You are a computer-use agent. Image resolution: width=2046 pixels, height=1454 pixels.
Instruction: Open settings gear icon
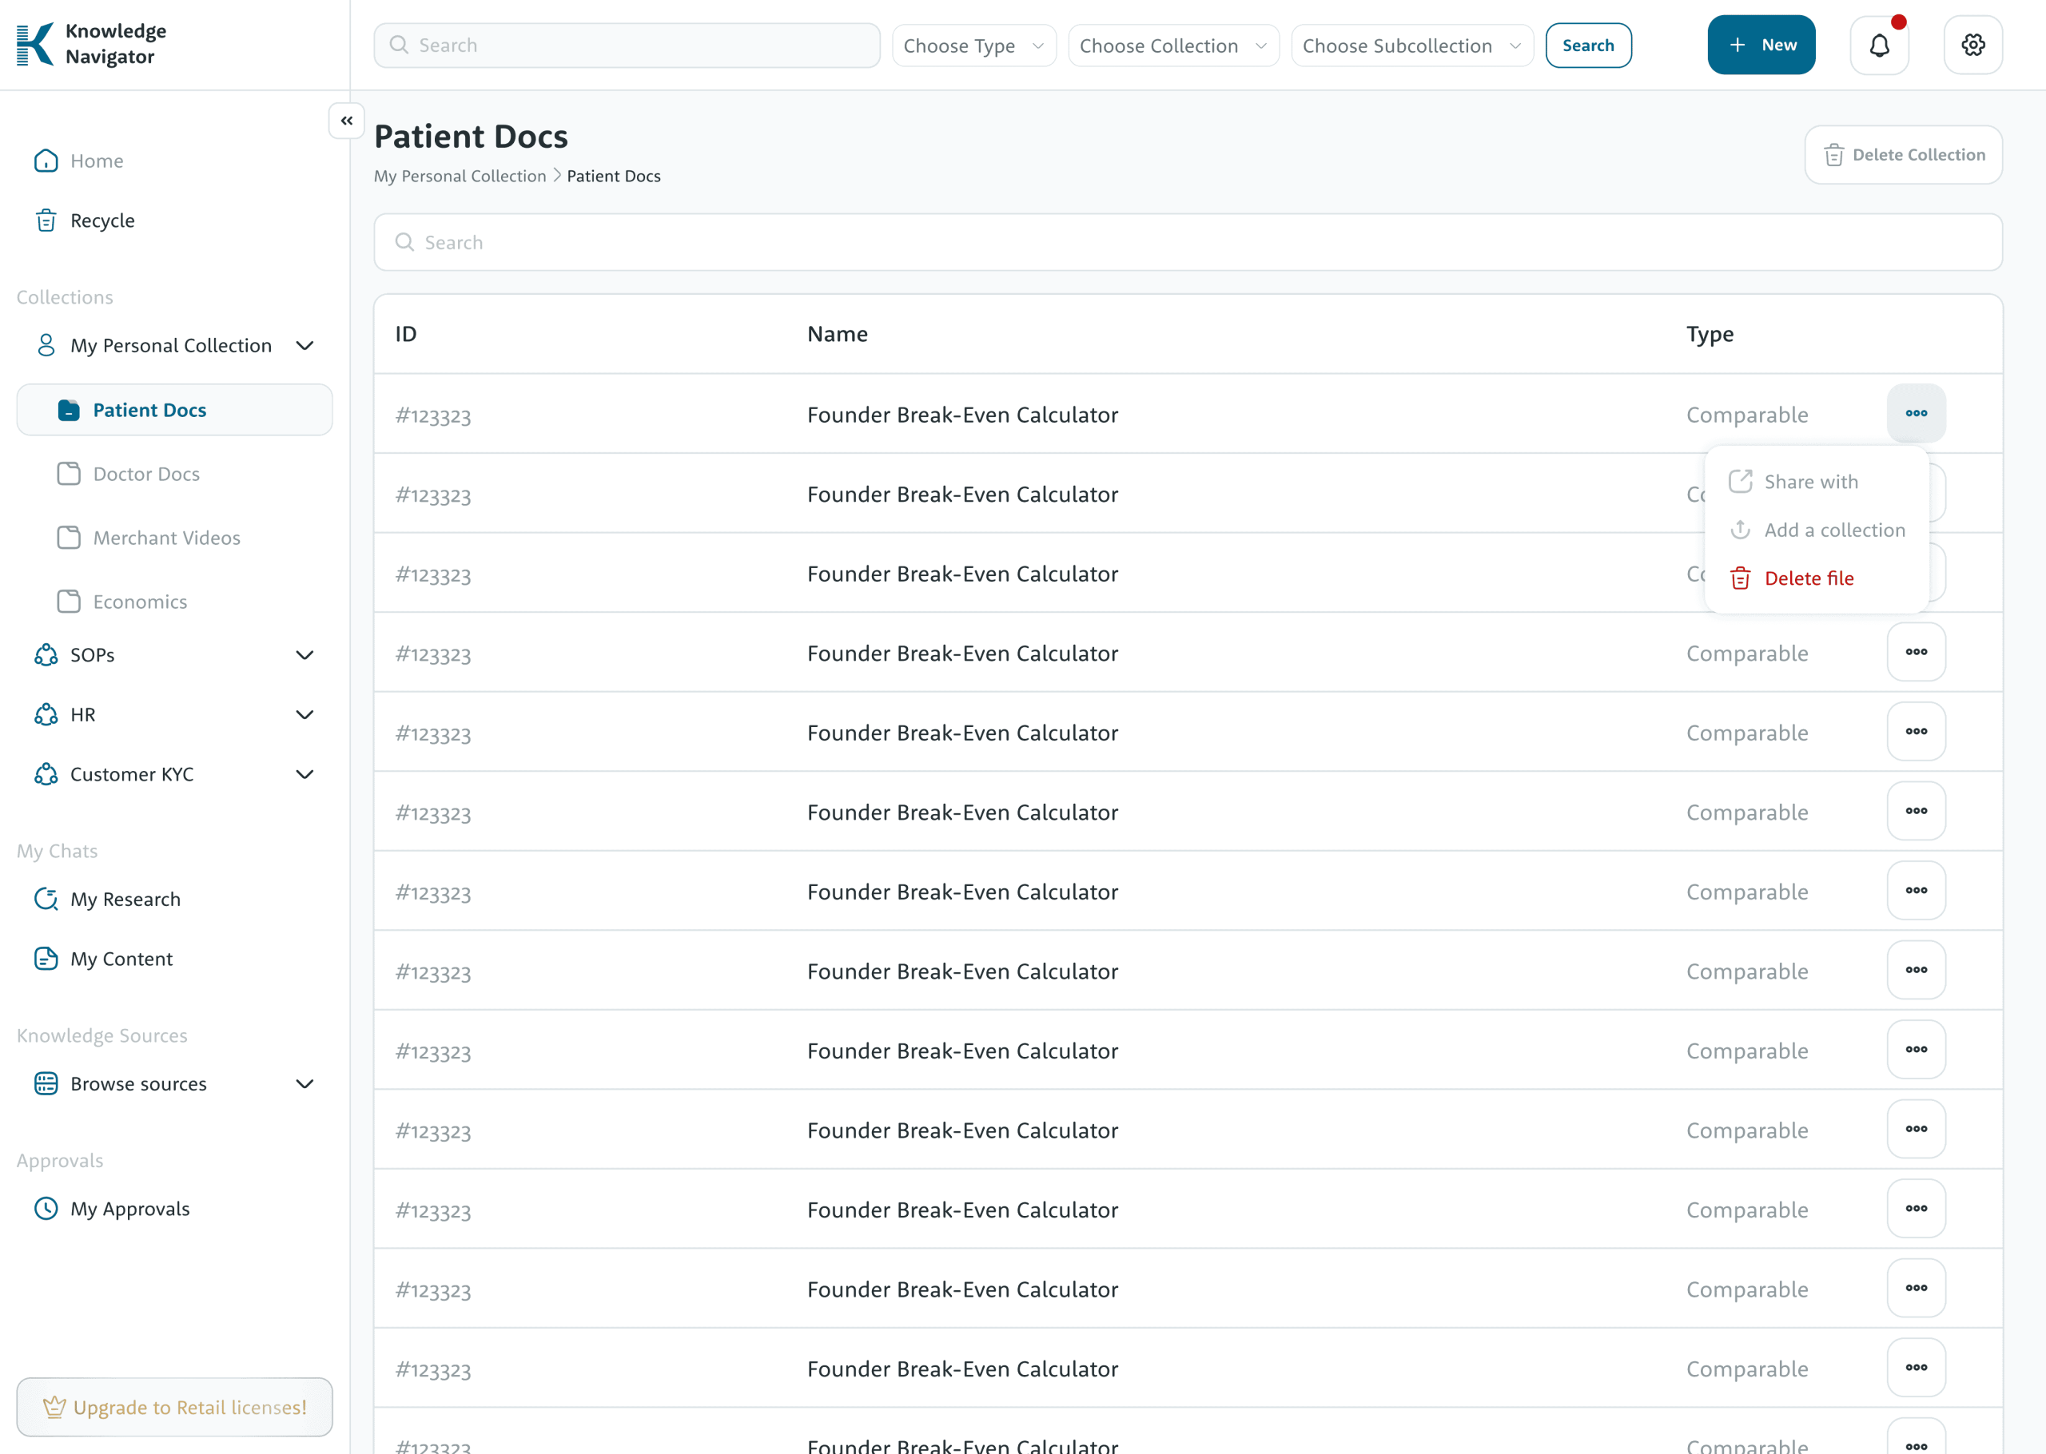[x=1972, y=45]
